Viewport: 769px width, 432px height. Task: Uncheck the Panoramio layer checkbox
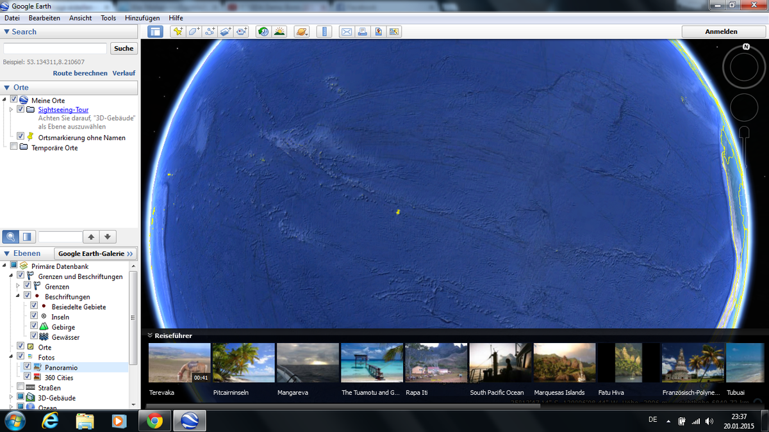[x=28, y=367]
